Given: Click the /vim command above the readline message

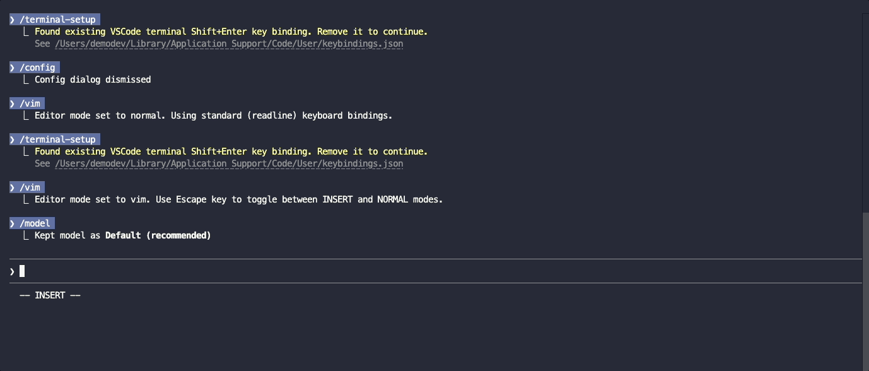Looking at the screenshot, I should (30, 103).
